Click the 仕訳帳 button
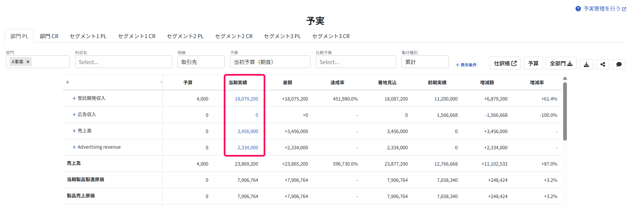Screen dimensions: 630x207 coord(505,63)
